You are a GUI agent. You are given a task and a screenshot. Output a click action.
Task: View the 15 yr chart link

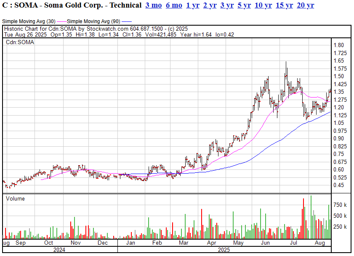(284, 5)
